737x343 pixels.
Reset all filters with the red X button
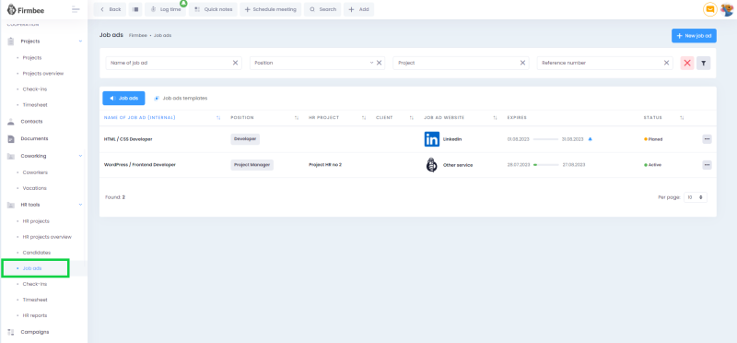point(687,63)
